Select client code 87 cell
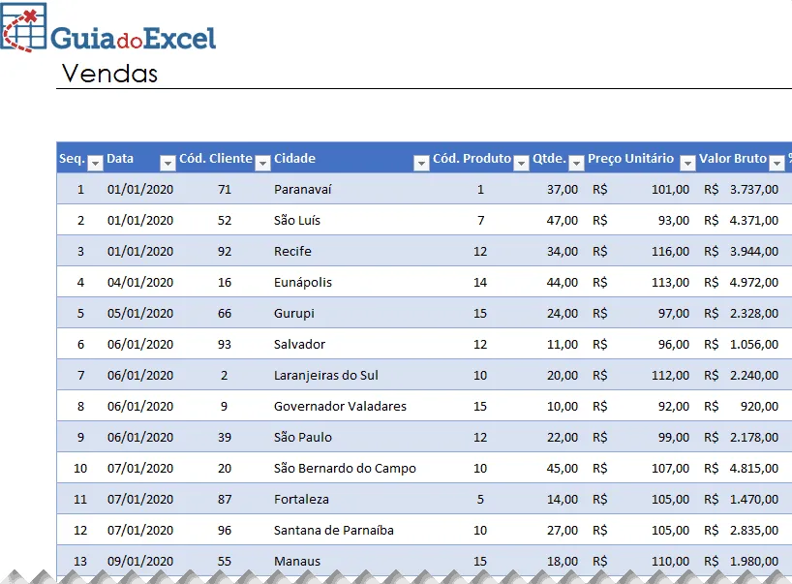792x584 pixels. tap(224, 499)
